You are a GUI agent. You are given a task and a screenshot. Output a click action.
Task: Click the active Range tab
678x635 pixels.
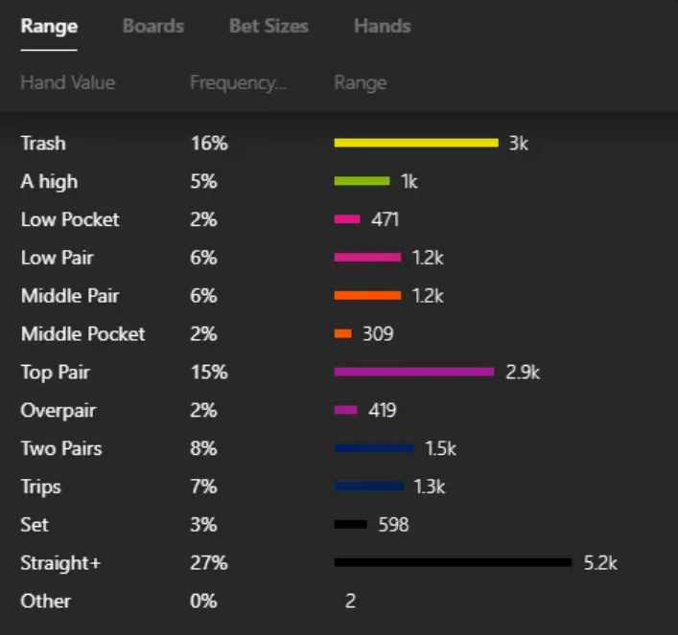pos(49,26)
